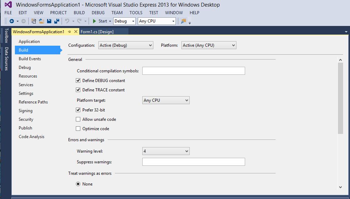Click the Save single-disk icon

49,21
